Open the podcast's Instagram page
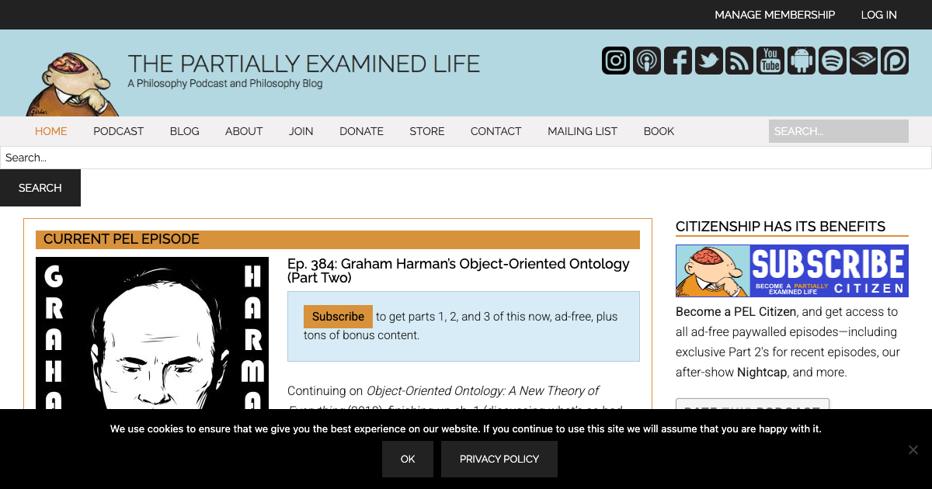The height and width of the screenshot is (489, 932). (615, 61)
